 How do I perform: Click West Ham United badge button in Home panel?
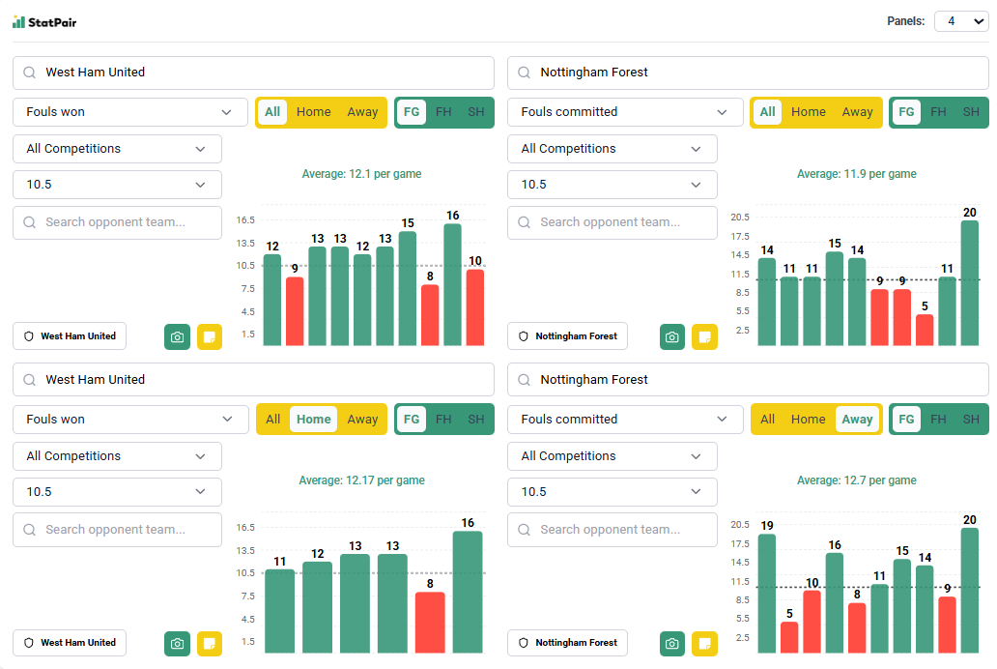pyautogui.click(x=70, y=643)
